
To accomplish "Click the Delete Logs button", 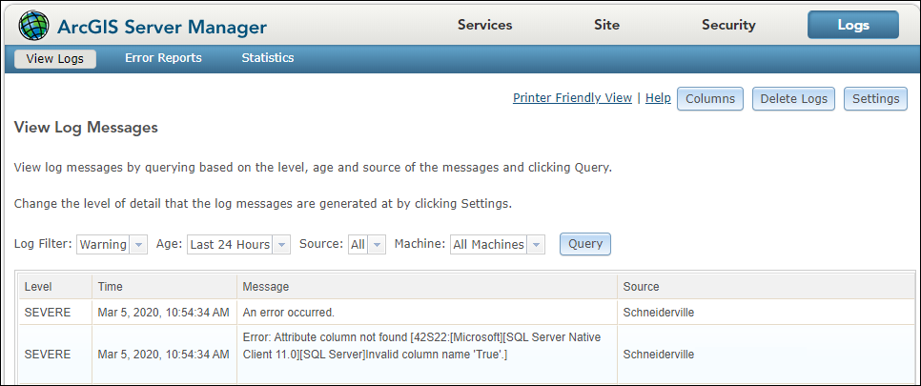I will click(793, 99).
